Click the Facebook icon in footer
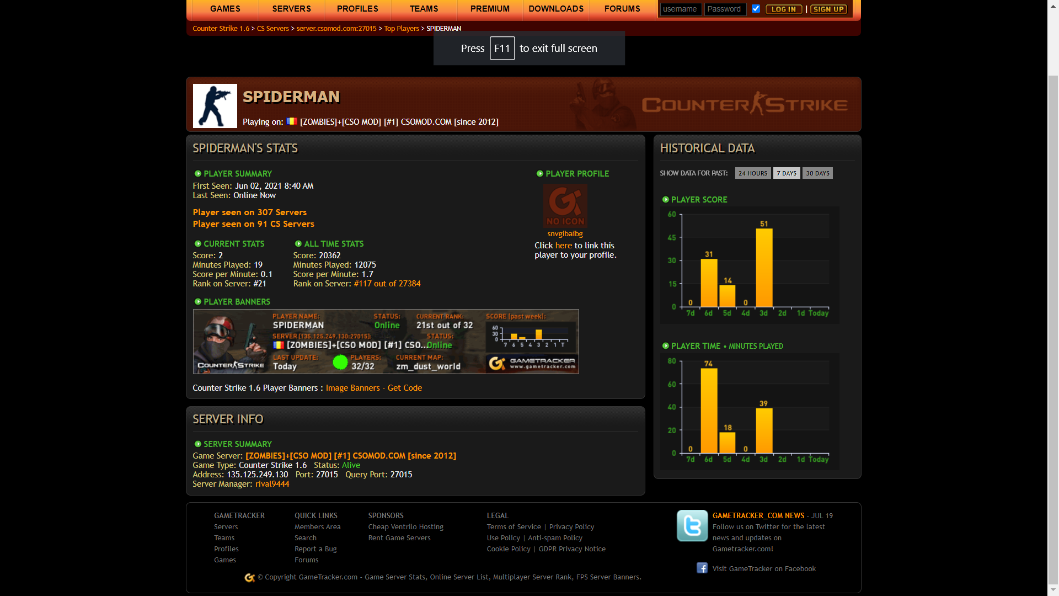The height and width of the screenshot is (596, 1059). tap(702, 568)
